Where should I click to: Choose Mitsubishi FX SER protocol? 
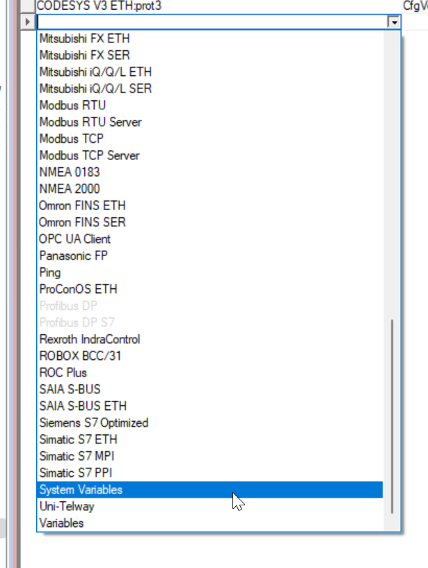coord(210,55)
